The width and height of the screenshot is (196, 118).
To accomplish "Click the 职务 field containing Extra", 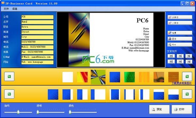I will click(37, 27).
